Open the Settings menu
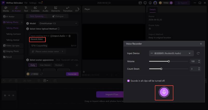 click(x=33, y=3)
